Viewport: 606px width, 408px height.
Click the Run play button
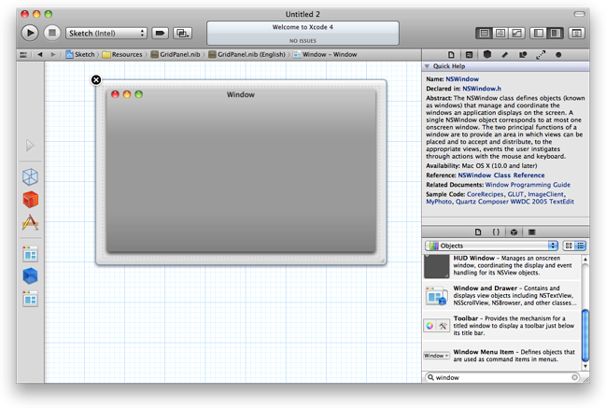point(30,33)
